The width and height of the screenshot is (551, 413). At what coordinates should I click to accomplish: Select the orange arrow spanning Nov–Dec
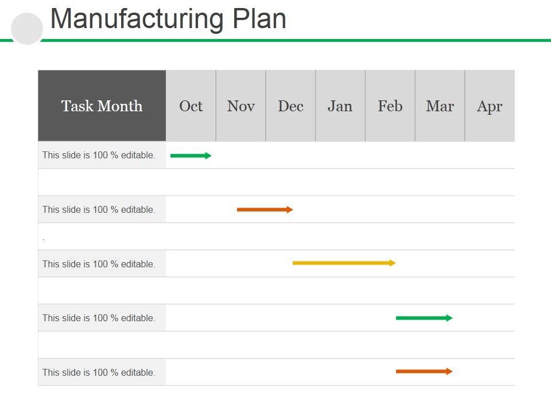coord(265,210)
